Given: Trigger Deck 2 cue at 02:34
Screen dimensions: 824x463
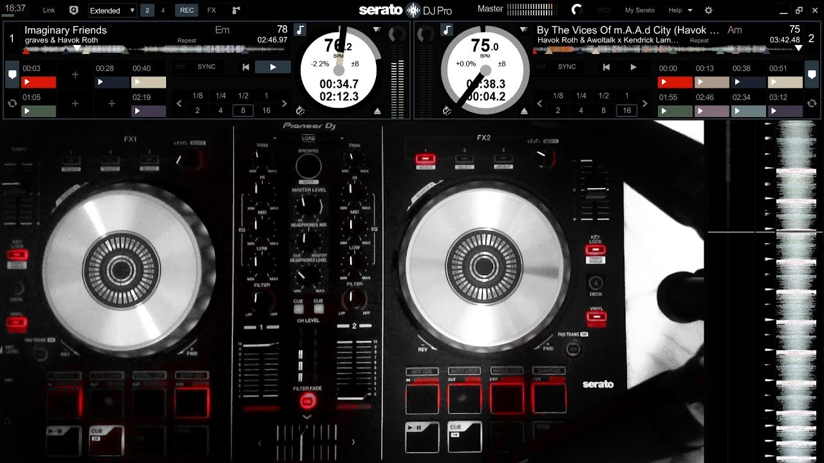Looking at the screenshot, I should click(x=749, y=111).
